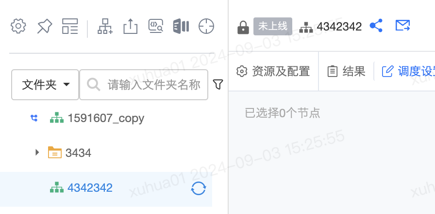Focus the folder name search field
This screenshot has width=435, height=214.
point(144,85)
